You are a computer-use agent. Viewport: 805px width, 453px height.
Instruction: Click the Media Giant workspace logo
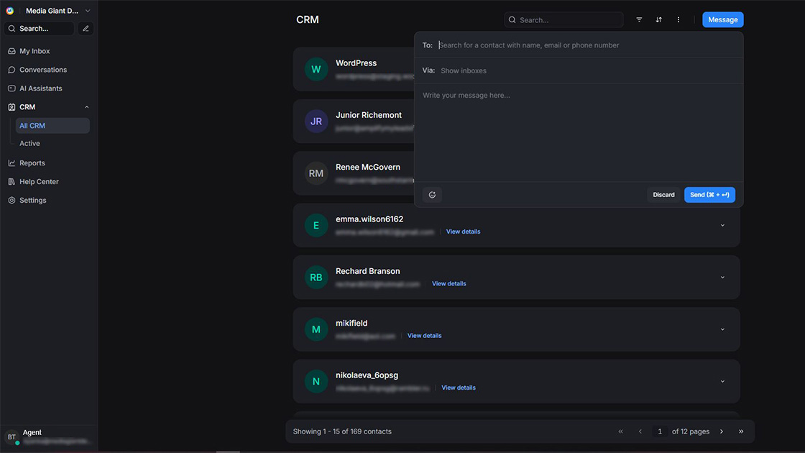10,11
